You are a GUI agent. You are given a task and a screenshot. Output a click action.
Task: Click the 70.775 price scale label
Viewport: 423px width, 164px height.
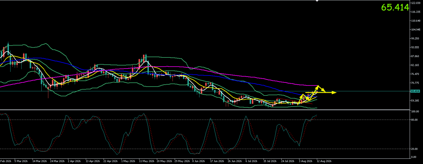416,83
